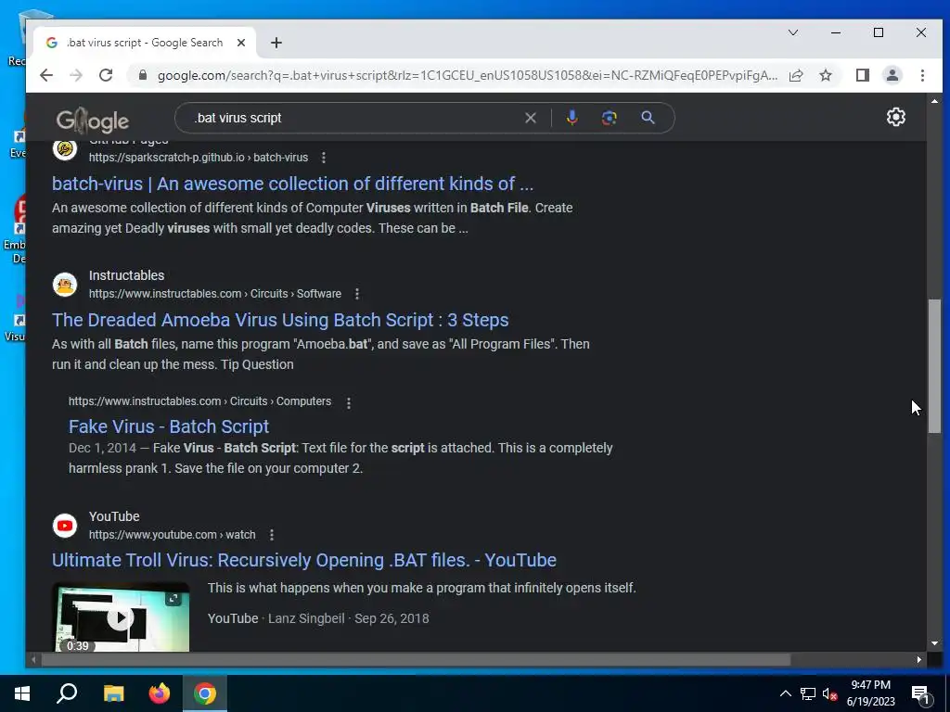Viewport: 950px width, 712px height.
Task: Click the Instructables site name
Action: (x=126, y=274)
